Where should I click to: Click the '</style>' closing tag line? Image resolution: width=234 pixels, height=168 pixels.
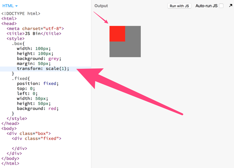point(17,119)
